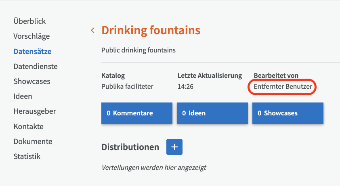
Task: Open Überblick in the sidebar
Action: 29,21
